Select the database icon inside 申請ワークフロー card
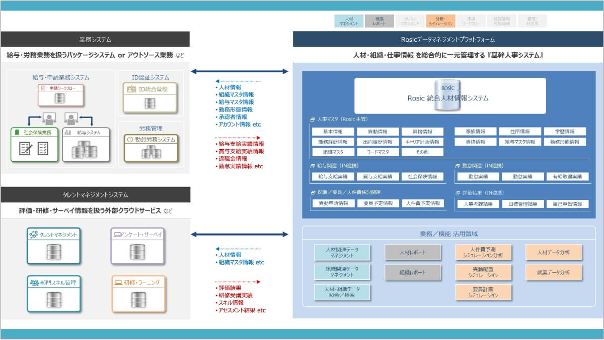This screenshot has height=340, width=604. pyautogui.click(x=60, y=98)
